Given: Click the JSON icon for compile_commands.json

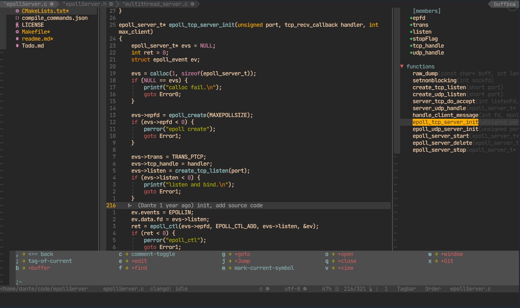Looking at the screenshot, I should (17, 18).
